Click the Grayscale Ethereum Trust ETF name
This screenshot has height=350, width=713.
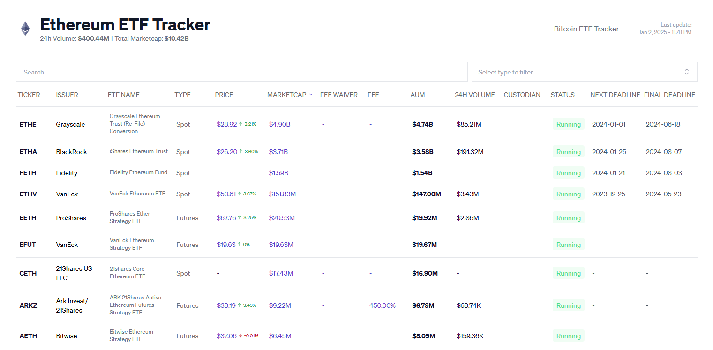click(135, 124)
